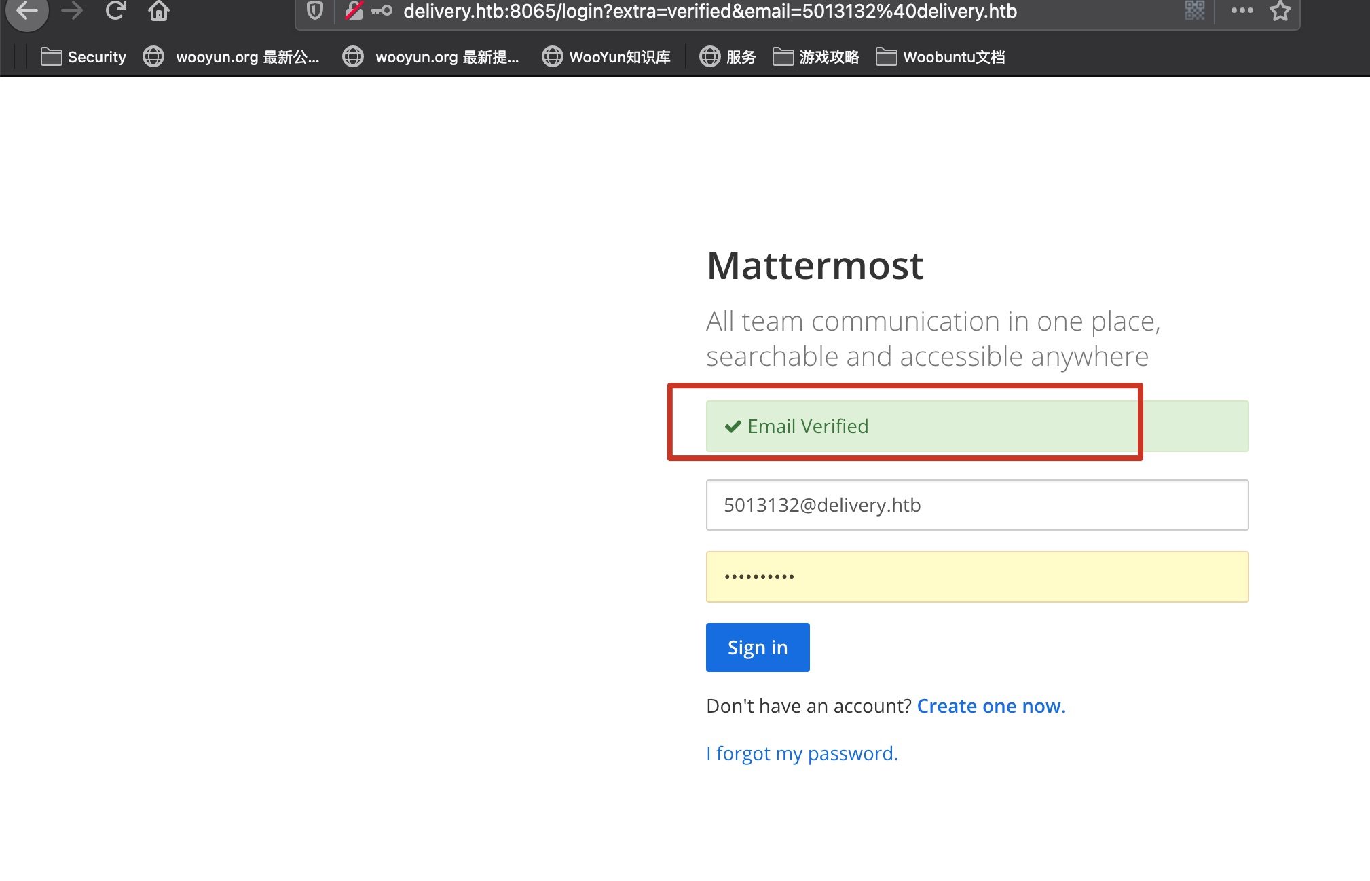
Task: Click the browser forward arrow
Action: coord(72,11)
